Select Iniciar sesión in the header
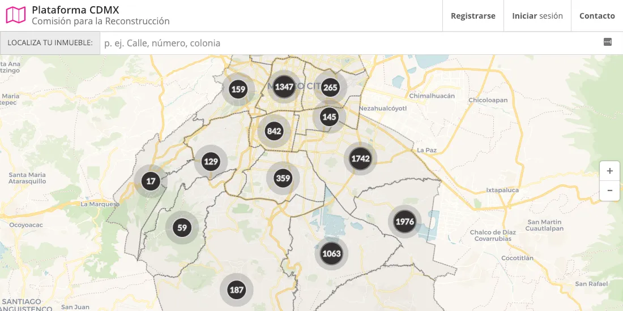 [537, 16]
